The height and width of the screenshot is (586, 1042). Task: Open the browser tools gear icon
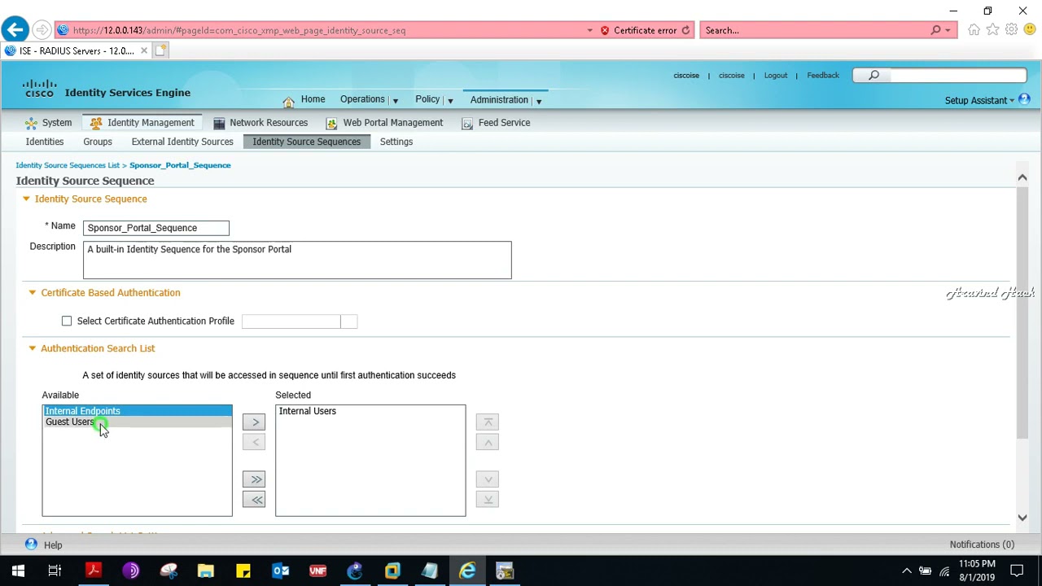coord(1011,30)
